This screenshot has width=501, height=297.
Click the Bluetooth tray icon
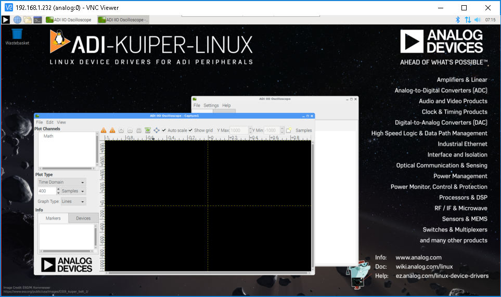click(x=458, y=20)
